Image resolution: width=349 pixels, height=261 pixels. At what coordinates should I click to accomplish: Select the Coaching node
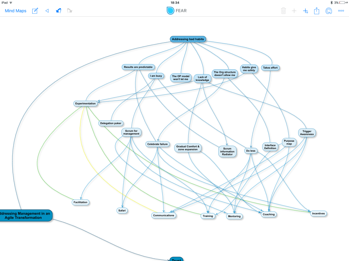[268, 214]
